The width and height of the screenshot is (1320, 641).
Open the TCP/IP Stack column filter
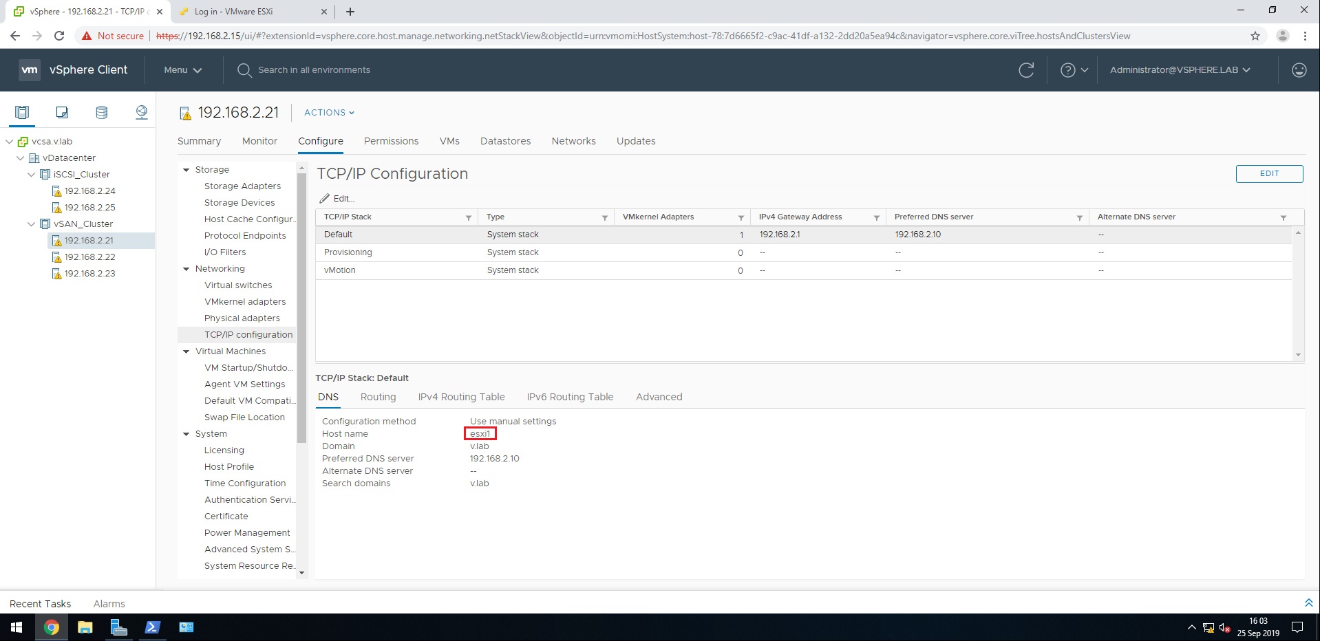pyautogui.click(x=469, y=217)
